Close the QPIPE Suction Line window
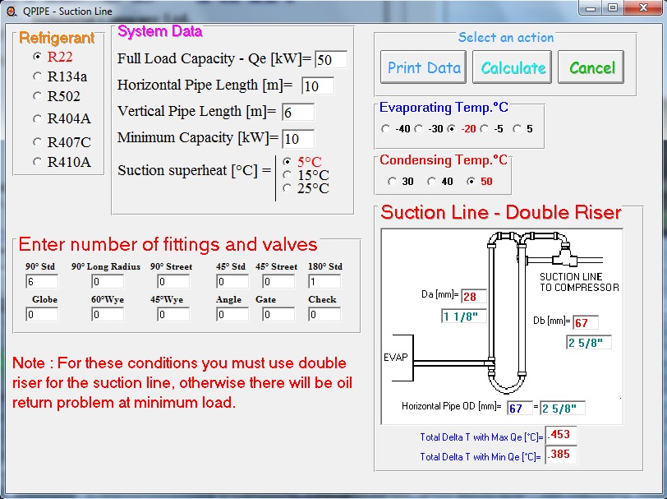 click(643, 8)
